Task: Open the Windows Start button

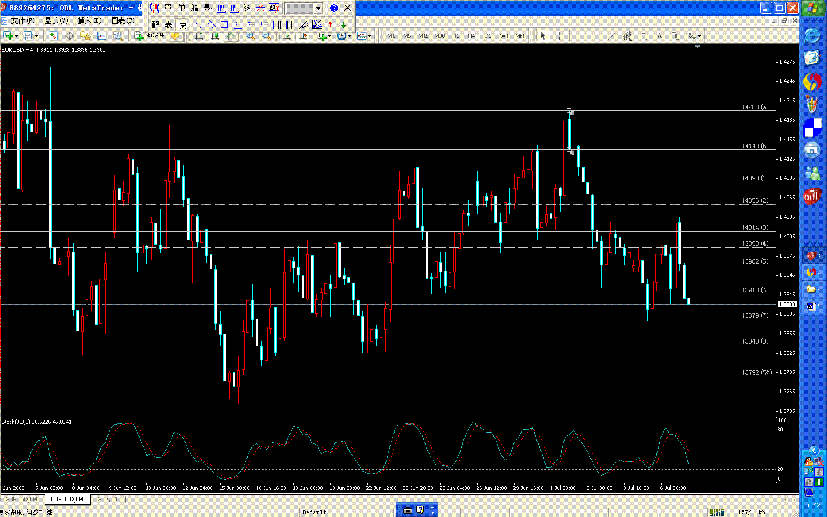Action: 813,8
